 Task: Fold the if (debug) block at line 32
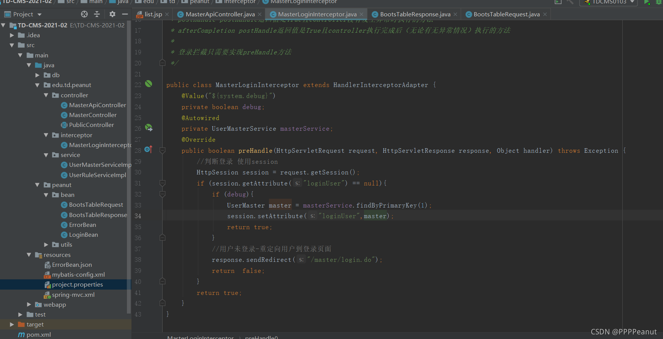[163, 194]
